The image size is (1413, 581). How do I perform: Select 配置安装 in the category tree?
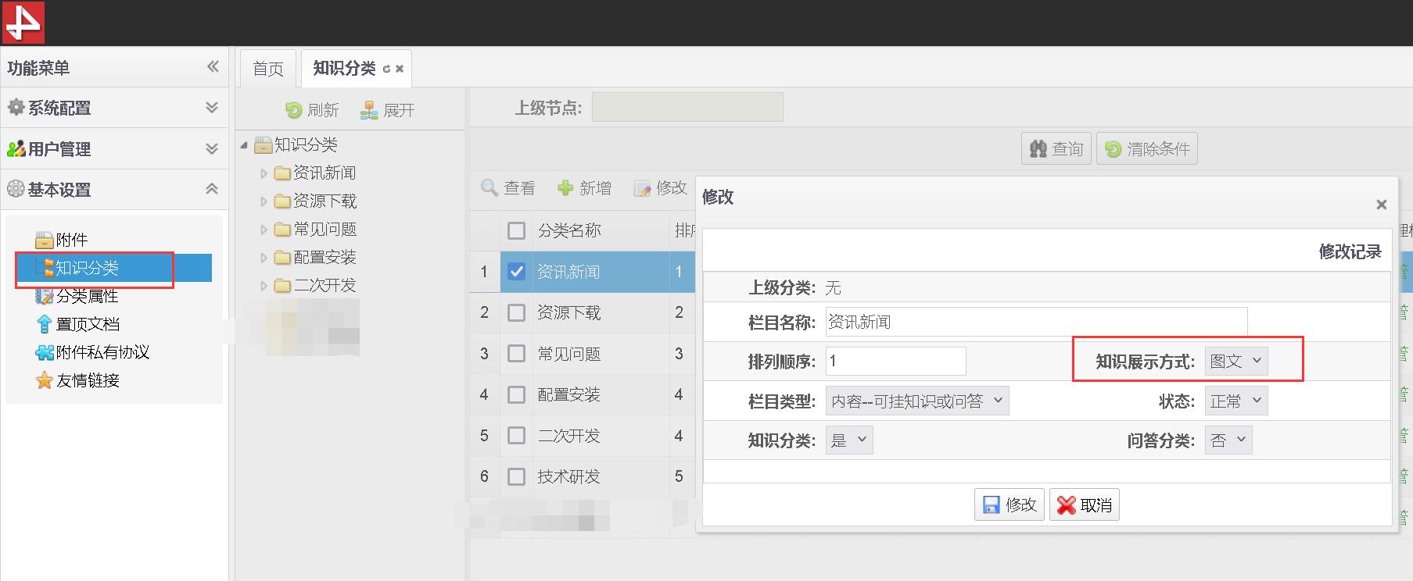click(x=325, y=257)
